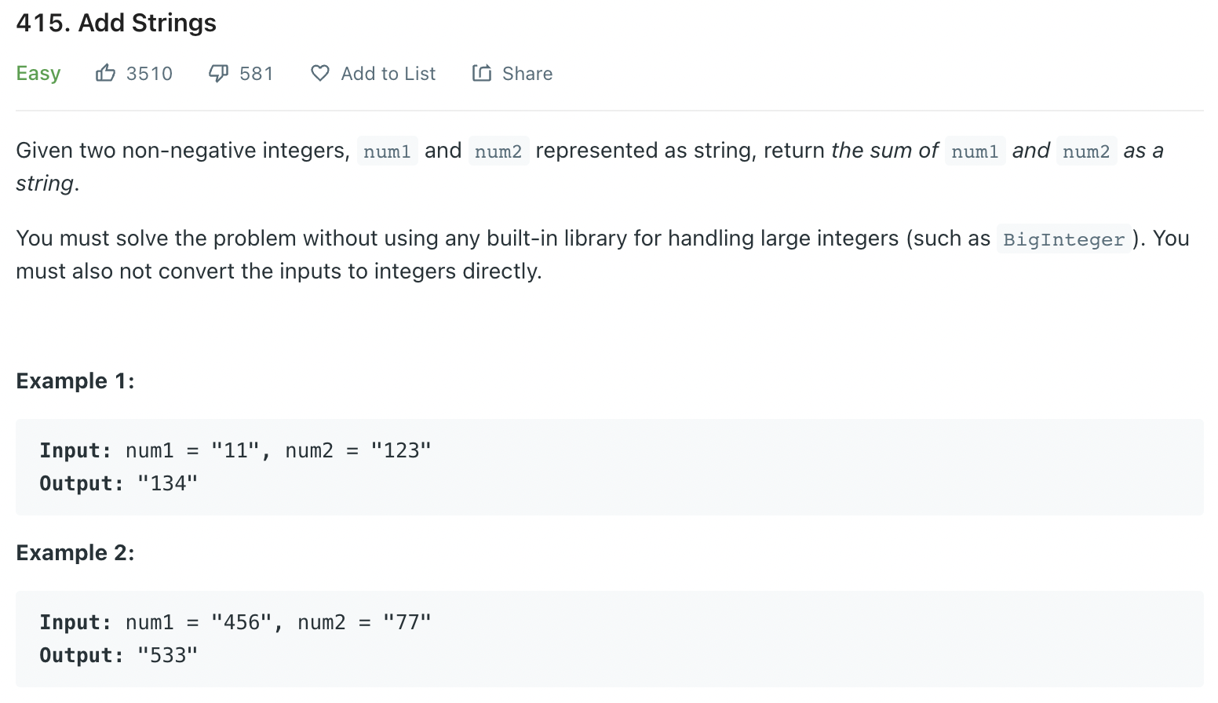1218x703 pixels.
Task: Click Example 2 input line with "456"
Action: (x=235, y=622)
